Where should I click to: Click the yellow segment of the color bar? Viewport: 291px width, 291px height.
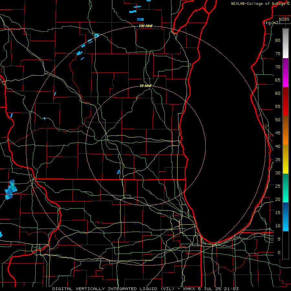tap(286, 159)
